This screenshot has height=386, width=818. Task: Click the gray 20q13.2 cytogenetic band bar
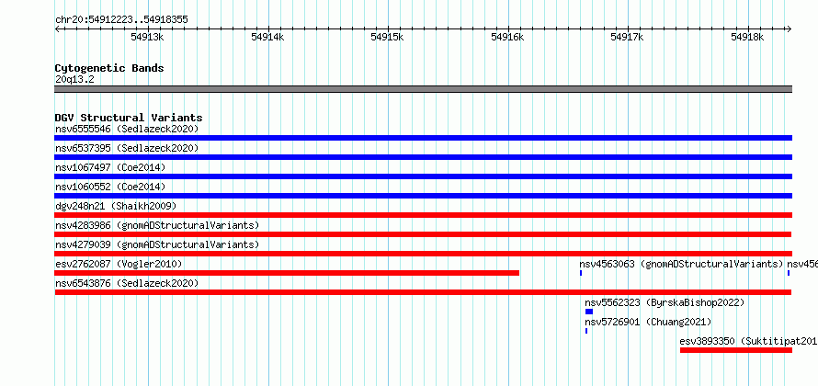[x=423, y=89]
